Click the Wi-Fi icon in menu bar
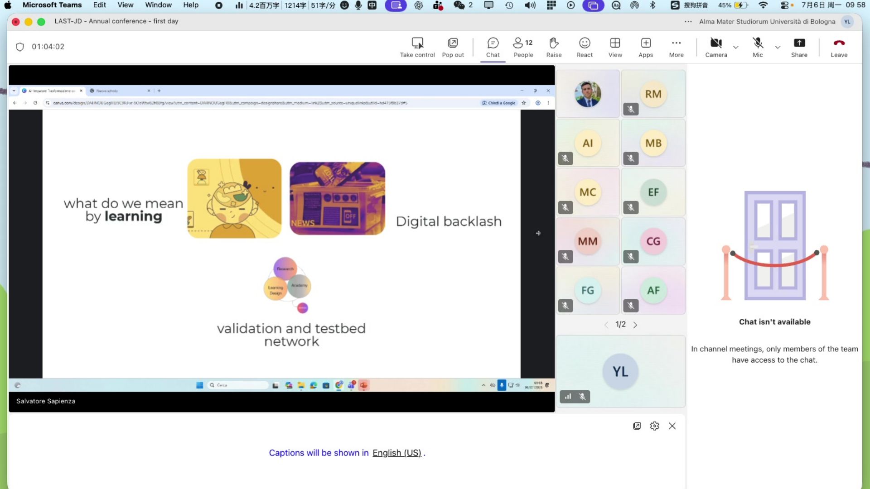This screenshot has height=489, width=870. pyautogui.click(x=763, y=5)
